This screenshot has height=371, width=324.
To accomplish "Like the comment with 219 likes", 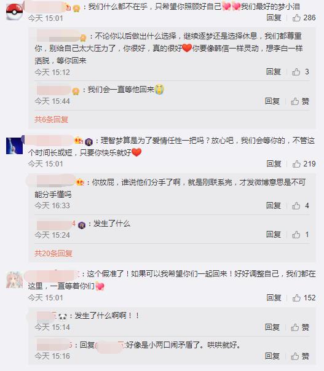I will point(304,164).
